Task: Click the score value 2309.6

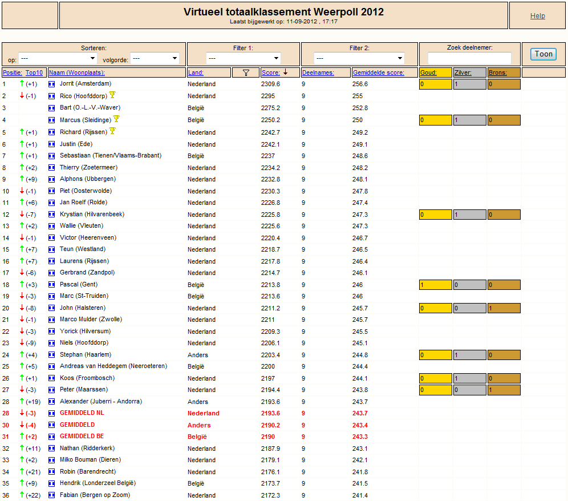Action: tap(270, 84)
